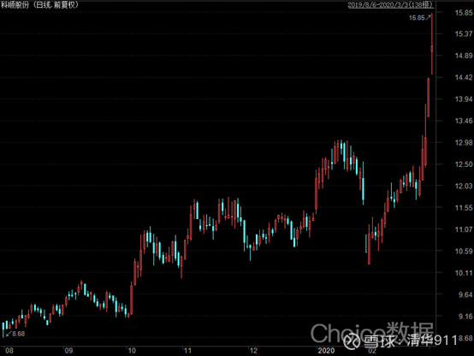474x356 pixels.
Task: Click the 10.11 price axis label
Action: tap(464, 273)
